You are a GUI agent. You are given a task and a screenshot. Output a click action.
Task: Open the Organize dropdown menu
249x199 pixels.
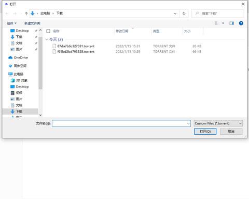11,23
